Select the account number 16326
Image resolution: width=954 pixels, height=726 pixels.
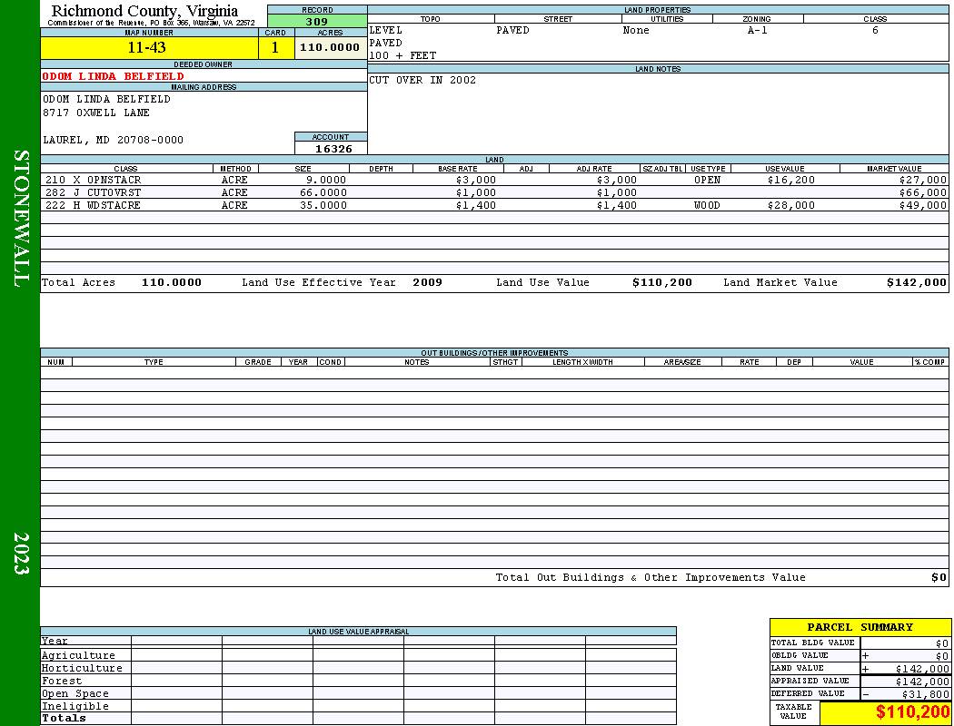click(333, 149)
